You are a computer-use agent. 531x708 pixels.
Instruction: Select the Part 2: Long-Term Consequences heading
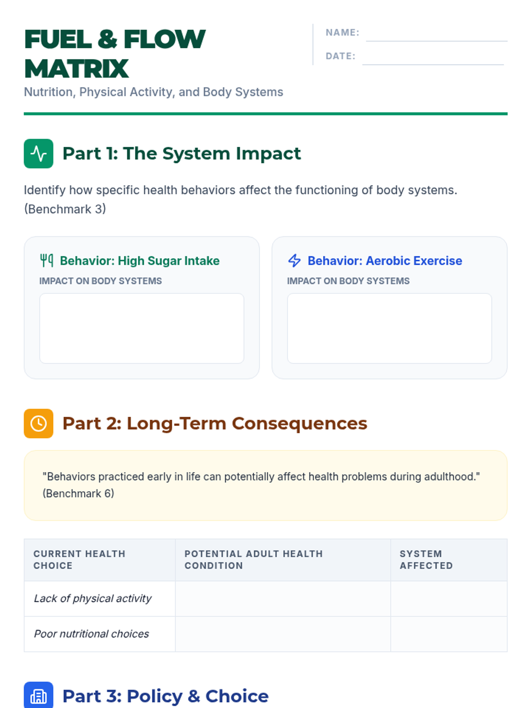215,423
